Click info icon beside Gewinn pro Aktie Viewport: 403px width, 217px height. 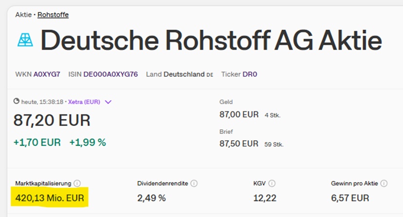click(x=384, y=183)
